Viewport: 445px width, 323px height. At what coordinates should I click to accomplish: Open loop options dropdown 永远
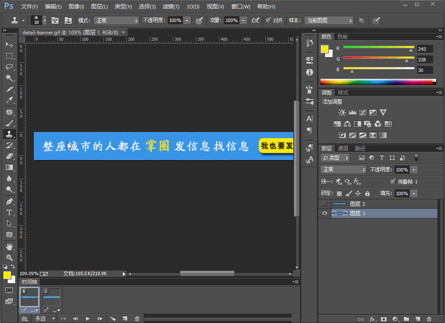[x=44, y=318]
